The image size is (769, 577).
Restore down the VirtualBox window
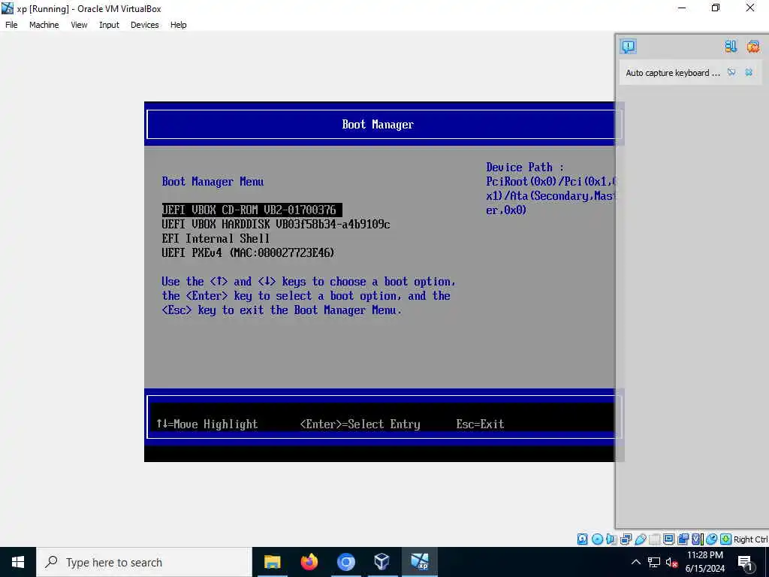716,8
